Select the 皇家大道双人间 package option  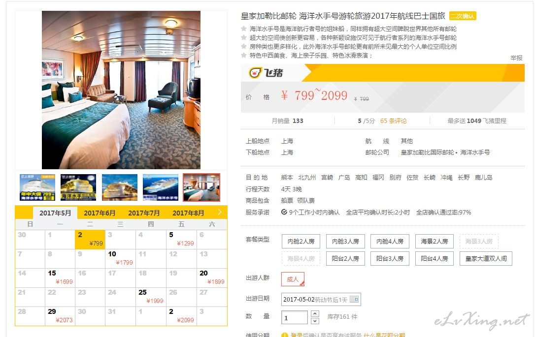[486, 259]
